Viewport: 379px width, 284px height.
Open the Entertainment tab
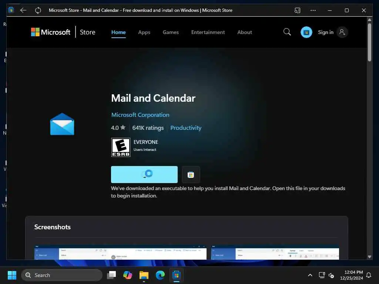click(x=208, y=32)
